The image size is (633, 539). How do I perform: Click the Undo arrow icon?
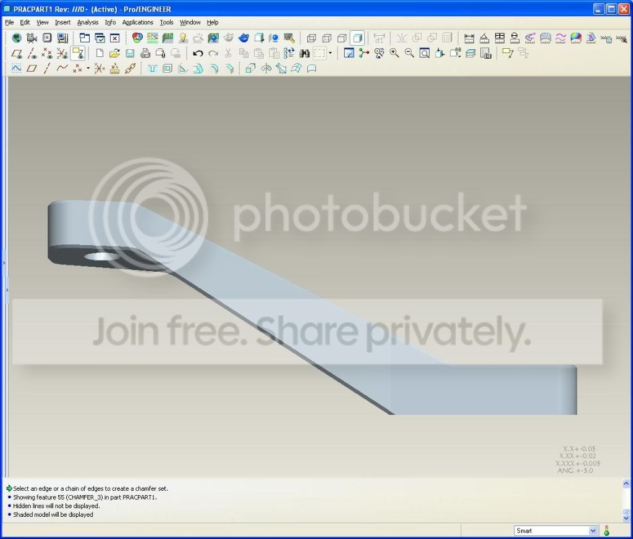point(198,53)
